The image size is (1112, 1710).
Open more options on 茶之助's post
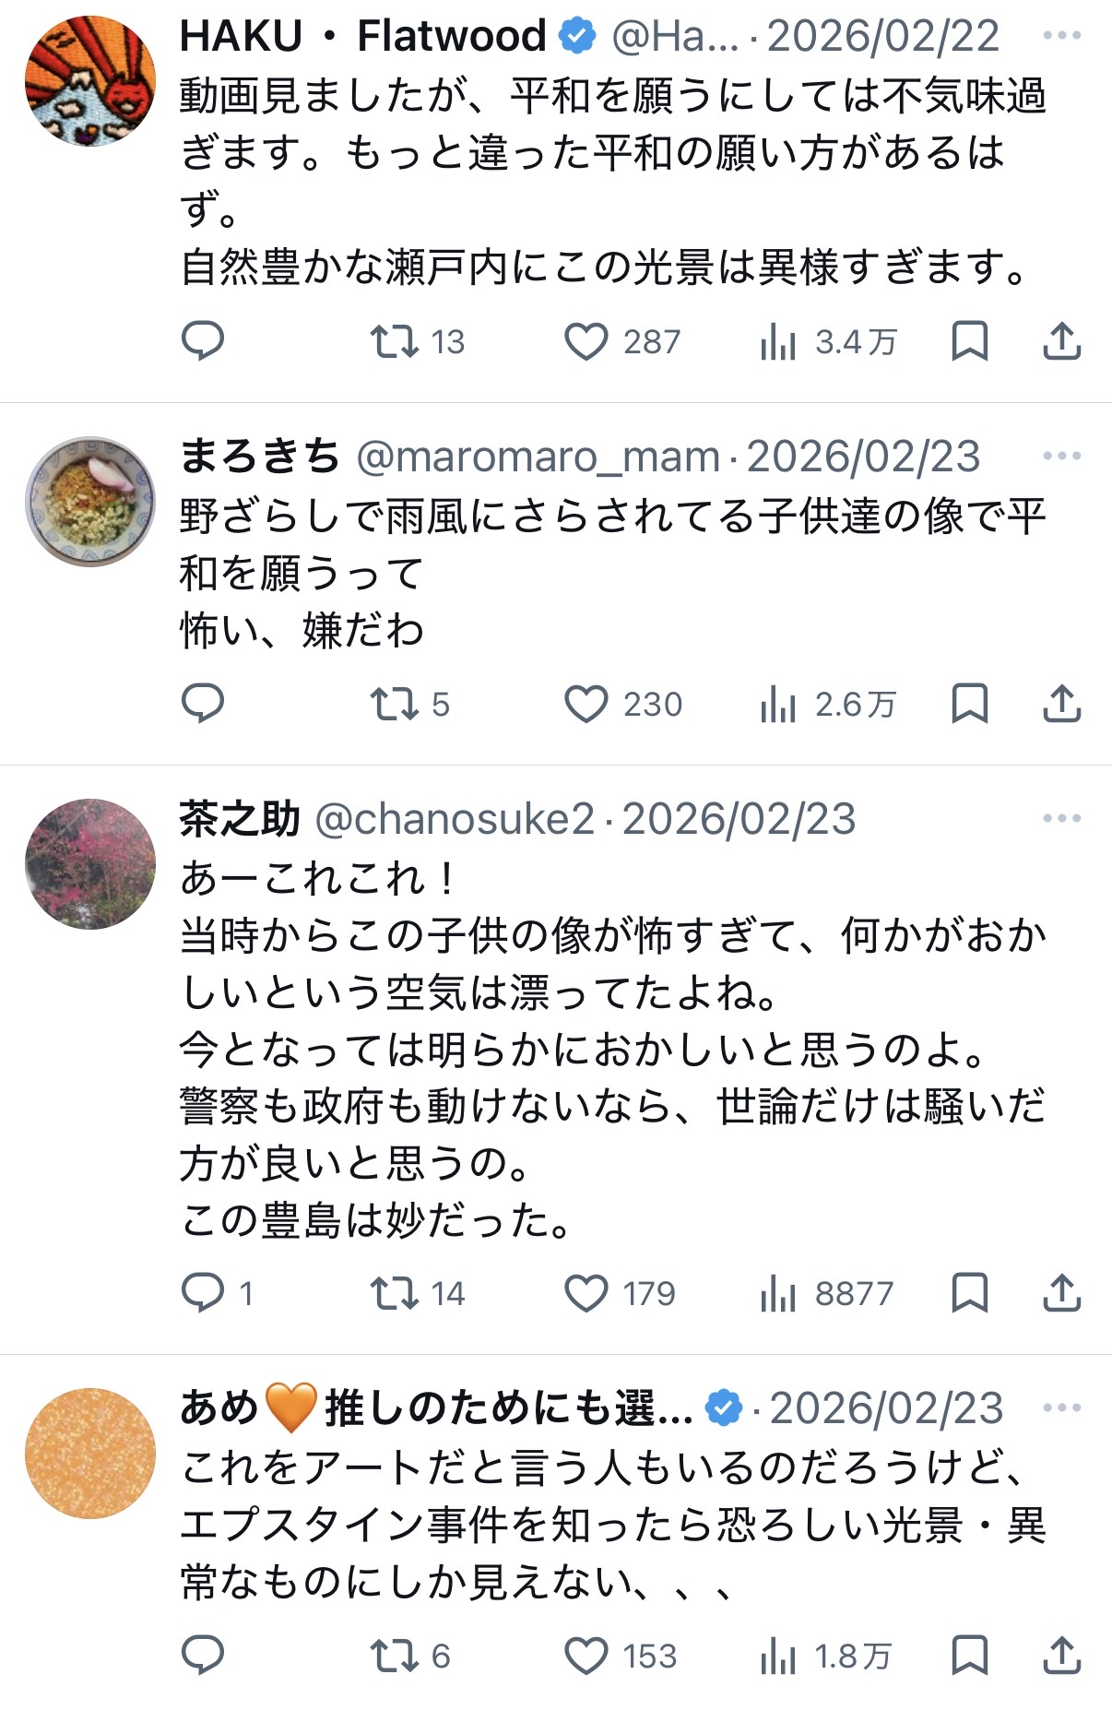coord(1061,818)
